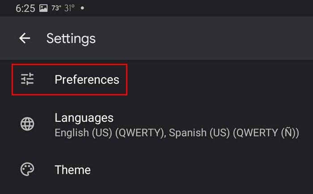Open the Languages settings entry
This screenshot has height=194, width=313.
[x=156, y=125]
